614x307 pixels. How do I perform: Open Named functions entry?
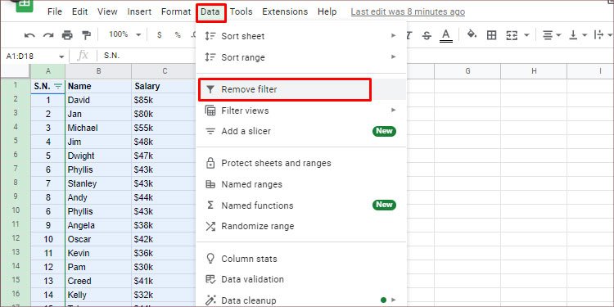(x=301, y=205)
